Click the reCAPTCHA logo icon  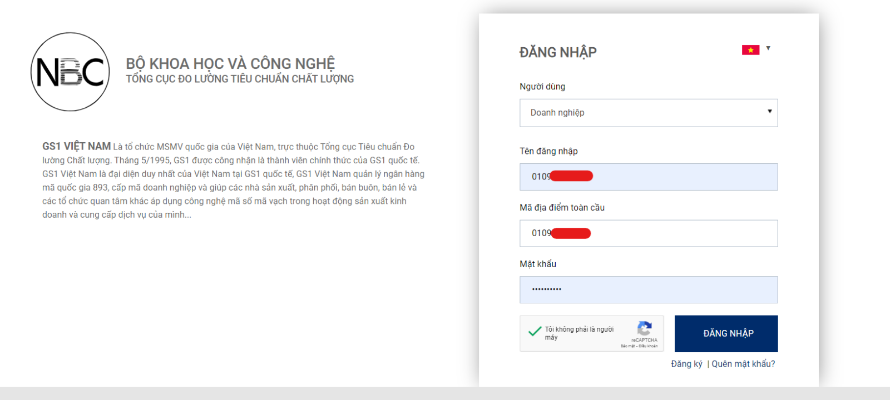tap(644, 328)
